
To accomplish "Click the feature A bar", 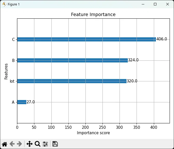I will point(22,102).
